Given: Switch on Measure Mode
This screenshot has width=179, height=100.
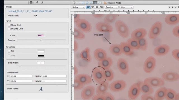Looking at the screenshot, I should click(114, 3).
